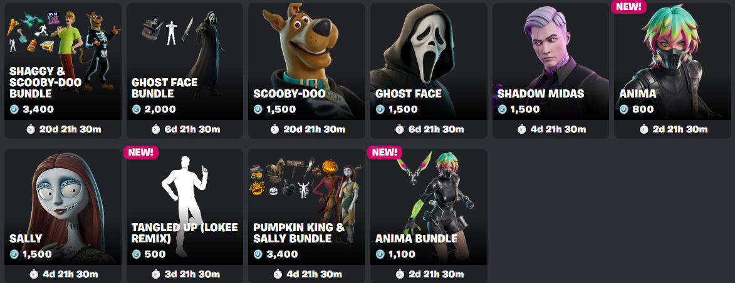Select the Ghost Face Bundle item

[185, 71]
